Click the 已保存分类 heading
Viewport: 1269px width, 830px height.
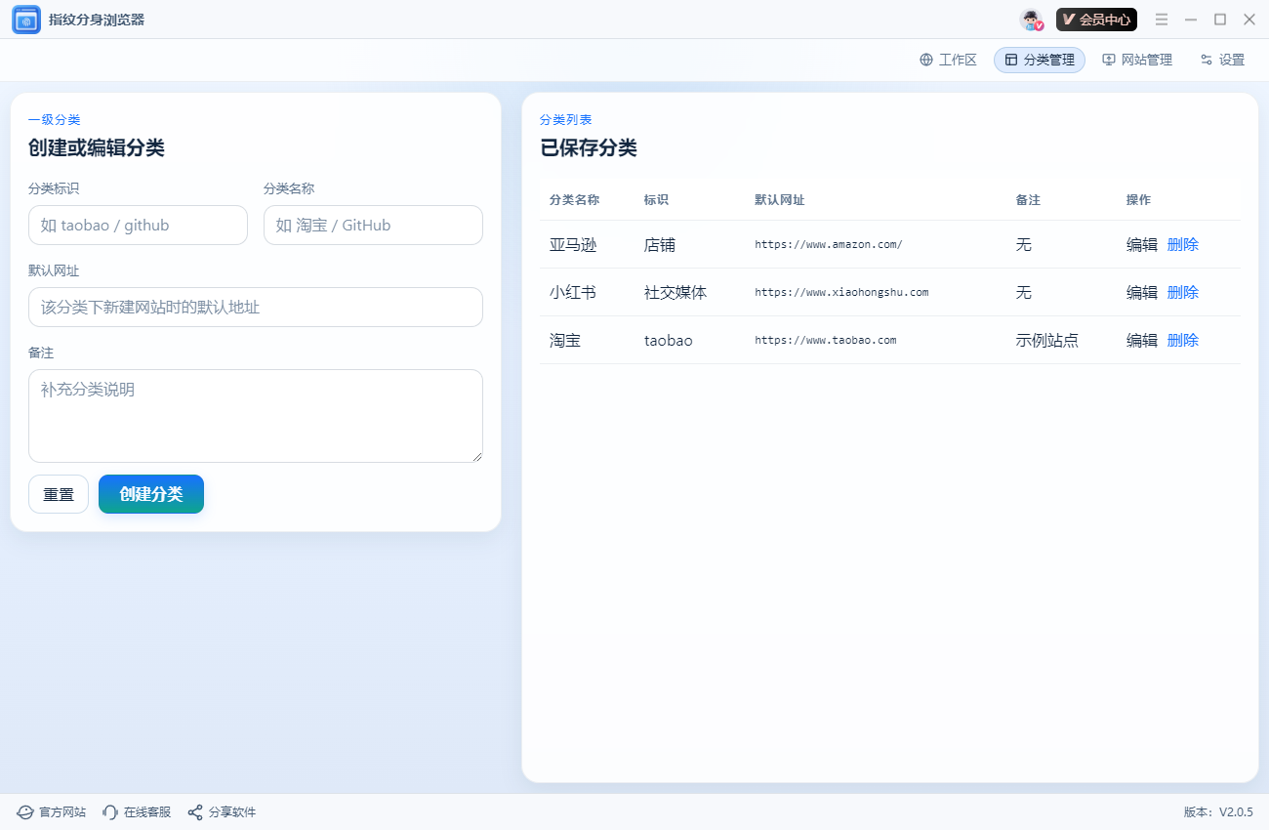[589, 147]
